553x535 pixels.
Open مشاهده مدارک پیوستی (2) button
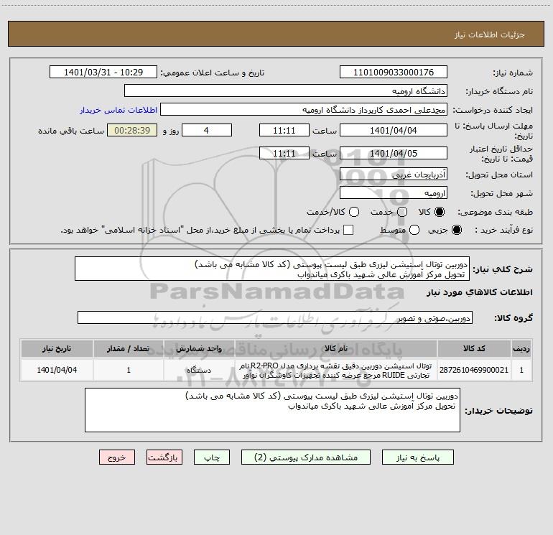[x=306, y=457]
